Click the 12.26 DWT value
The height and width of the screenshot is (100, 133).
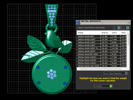point(115,51)
